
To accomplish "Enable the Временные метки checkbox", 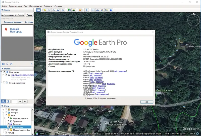I will [x=4, y=82].
